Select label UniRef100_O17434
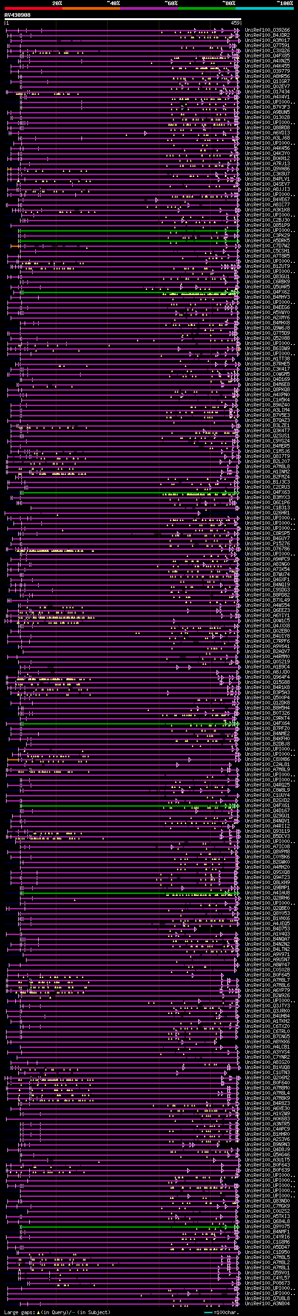 [267, 92]
